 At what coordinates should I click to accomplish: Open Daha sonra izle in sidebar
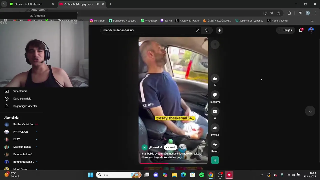coord(22,99)
